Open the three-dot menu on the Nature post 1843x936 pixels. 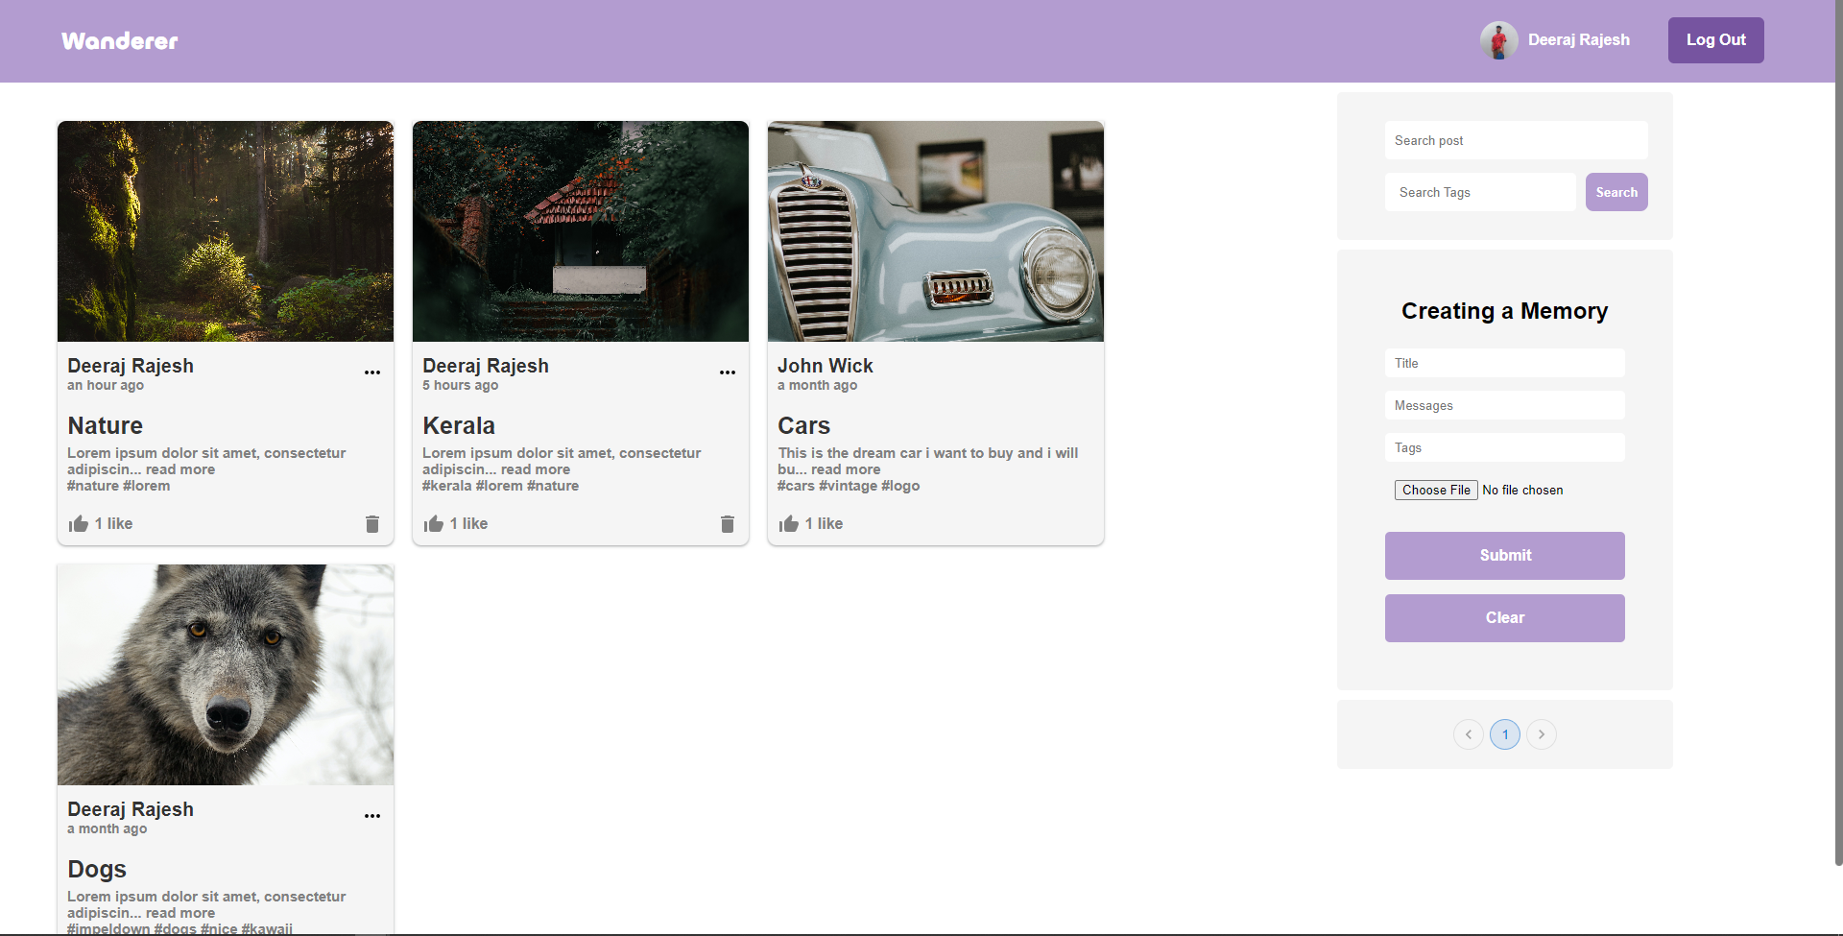click(372, 372)
